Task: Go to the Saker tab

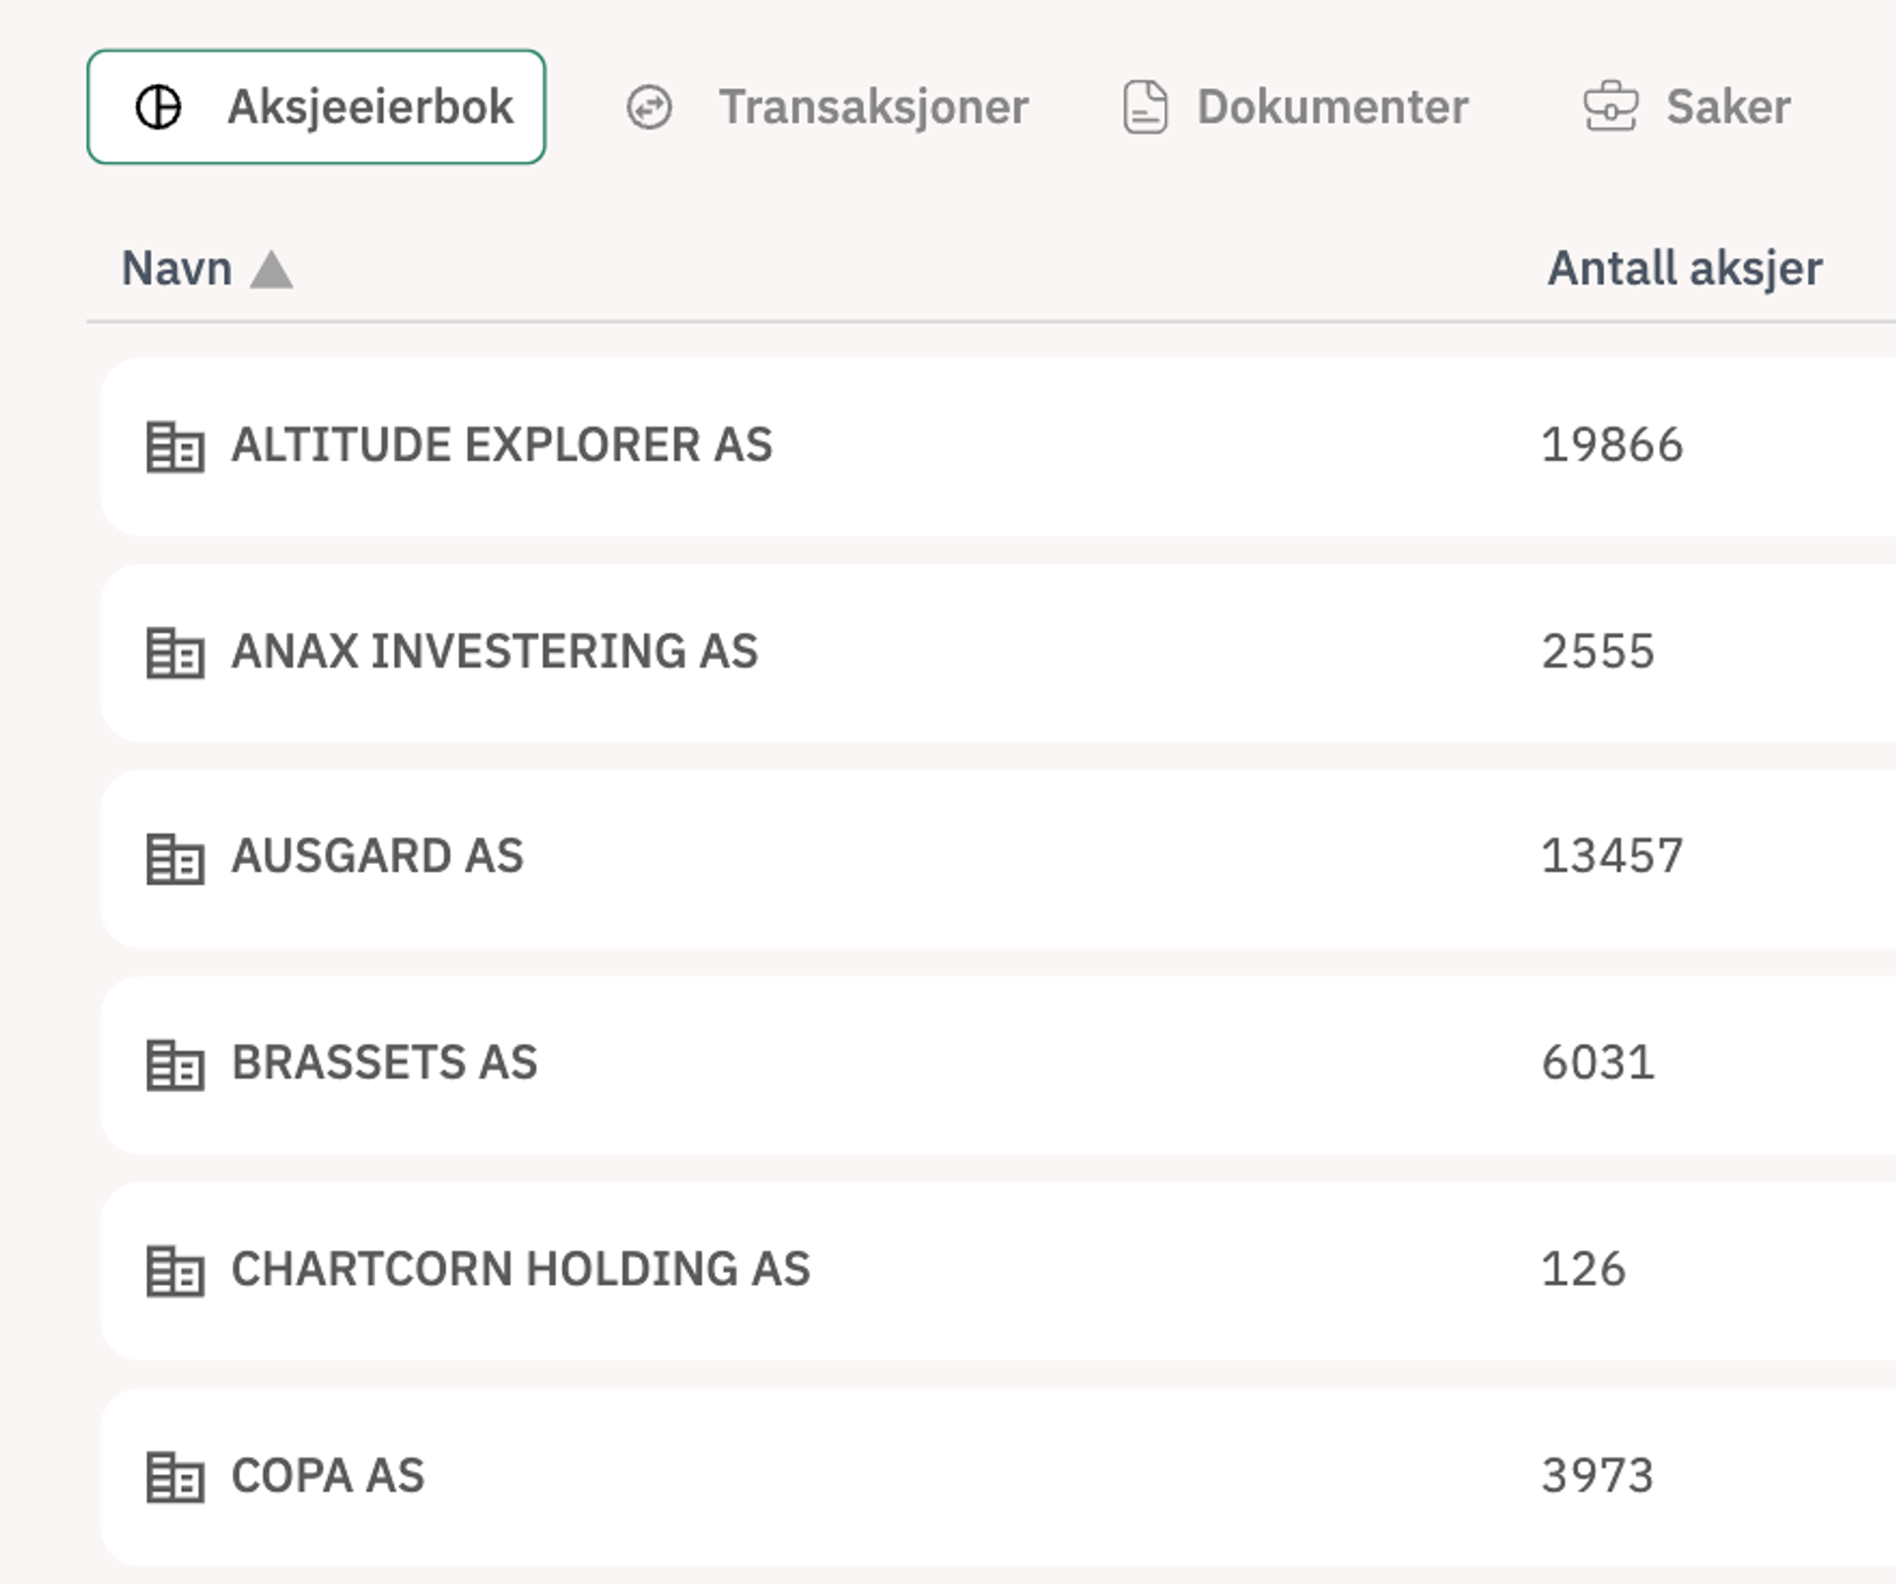Action: pyautogui.click(x=1727, y=107)
